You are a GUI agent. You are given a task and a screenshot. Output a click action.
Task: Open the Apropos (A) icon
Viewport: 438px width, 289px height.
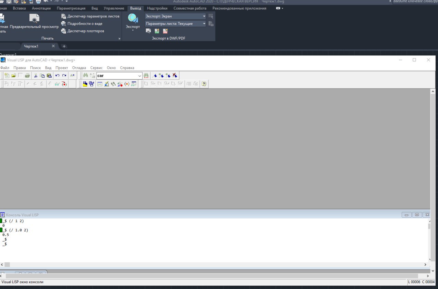click(127, 84)
